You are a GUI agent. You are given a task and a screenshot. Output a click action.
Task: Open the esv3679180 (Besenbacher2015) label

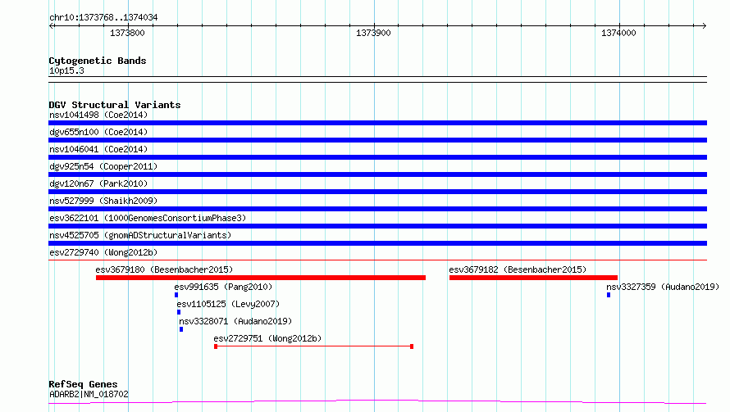tap(164, 269)
